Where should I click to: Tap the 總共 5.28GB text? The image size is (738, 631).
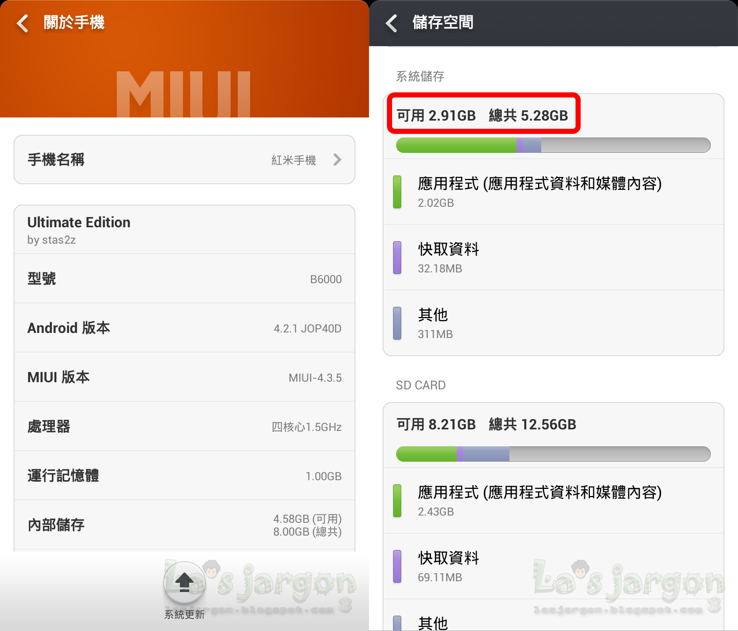coord(528,115)
